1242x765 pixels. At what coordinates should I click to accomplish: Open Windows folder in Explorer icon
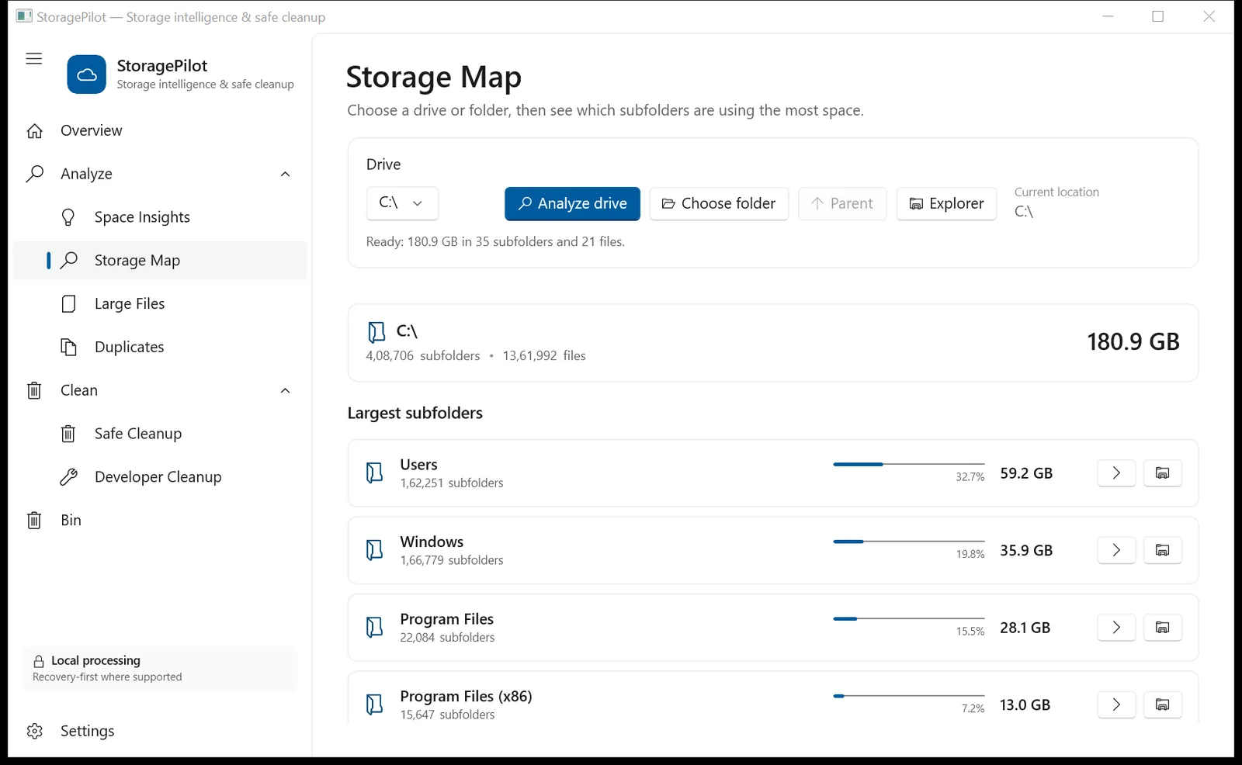1162,550
